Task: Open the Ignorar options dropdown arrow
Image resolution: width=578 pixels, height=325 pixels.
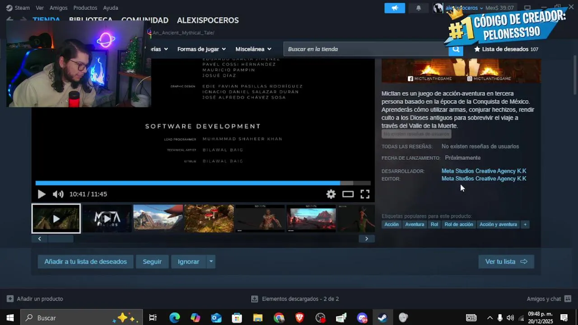Action: coord(211,261)
